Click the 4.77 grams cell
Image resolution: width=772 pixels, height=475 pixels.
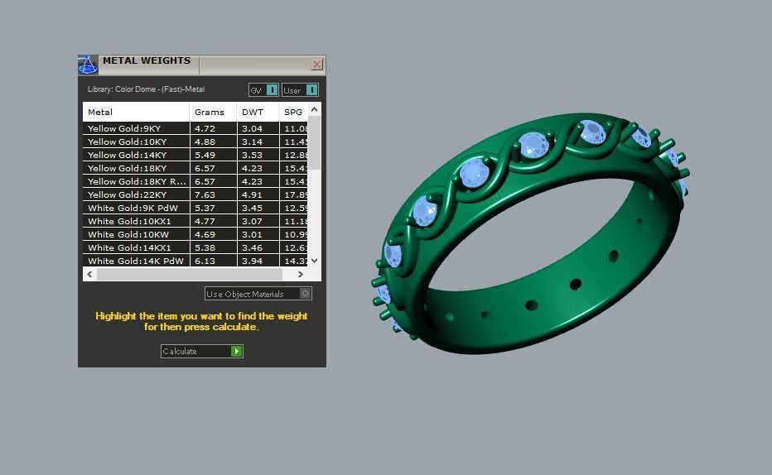[213, 221]
